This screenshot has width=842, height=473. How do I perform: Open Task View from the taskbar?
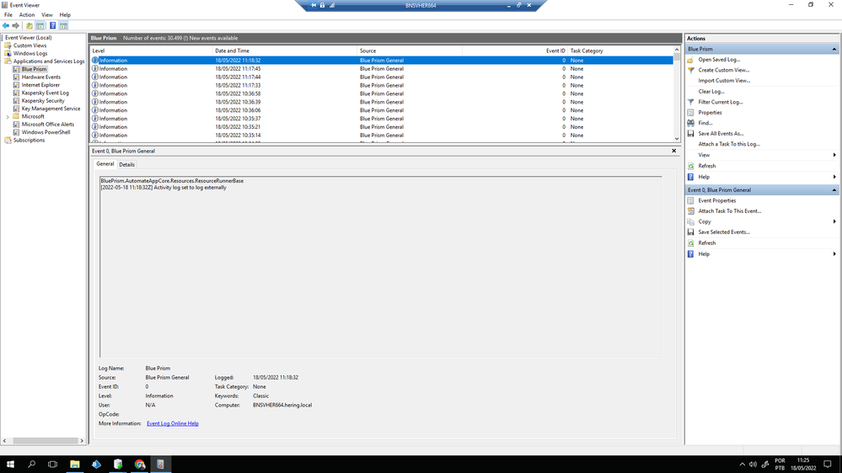[x=52, y=465]
